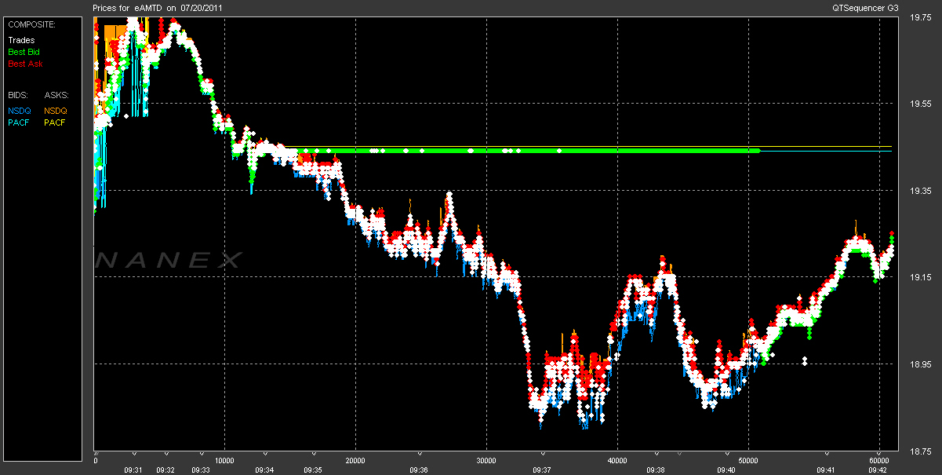The image size is (942, 475).
Task: Click the 09:32 time axis label
Action: coord(165,470)
